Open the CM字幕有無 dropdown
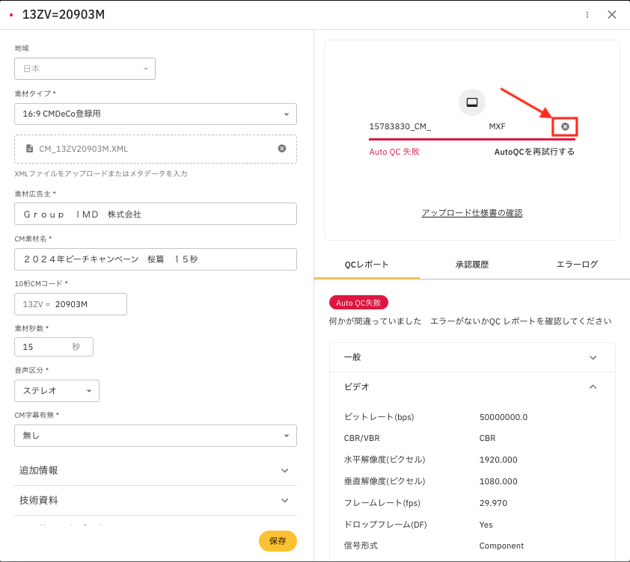 tap(156, 436)
